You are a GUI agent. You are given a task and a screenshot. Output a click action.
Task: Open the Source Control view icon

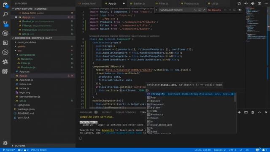pos(5,24)
